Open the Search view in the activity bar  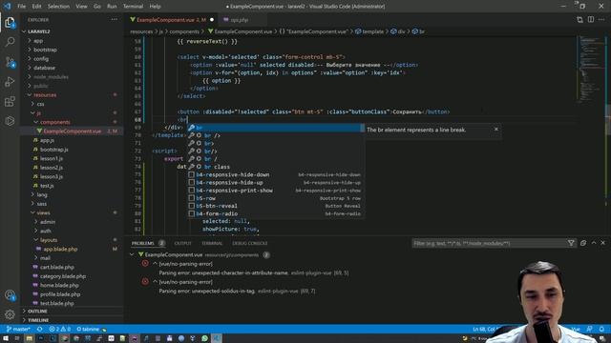click(x=10, y=42)
